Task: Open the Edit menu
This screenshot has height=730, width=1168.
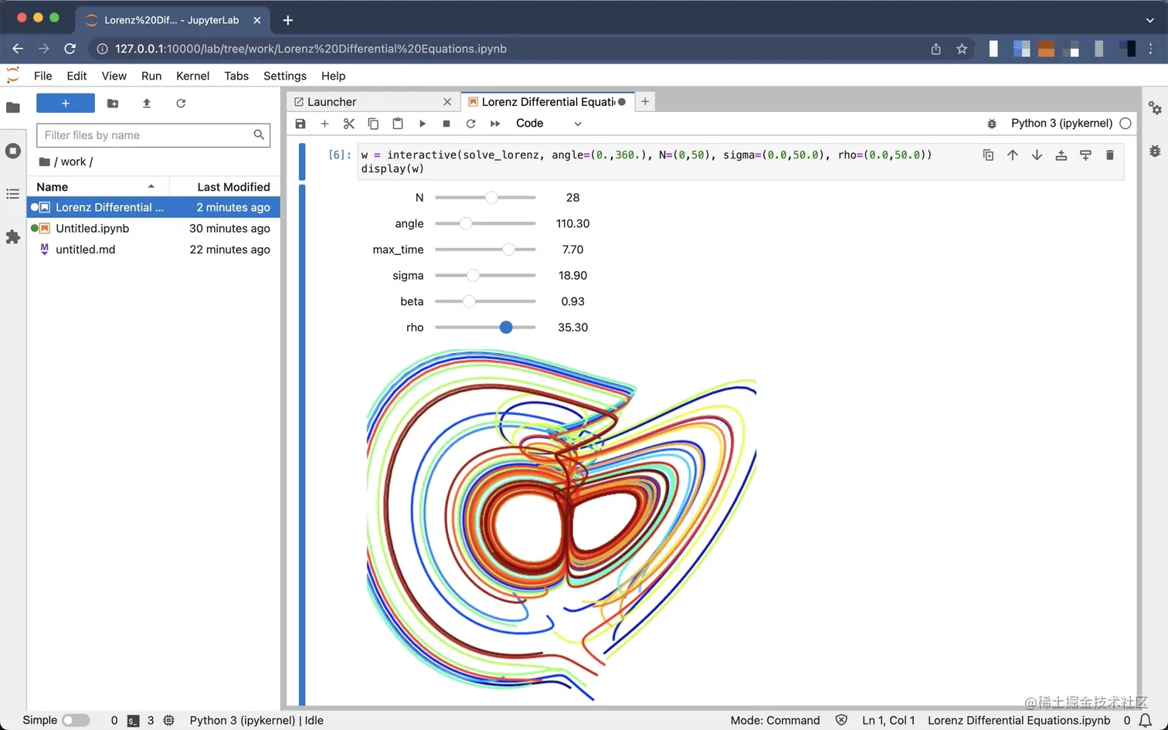Action: pos(76,76)
